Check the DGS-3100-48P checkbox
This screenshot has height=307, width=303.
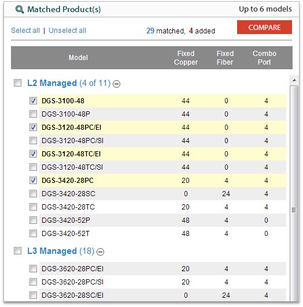pyautogui.click(x=33, y=114)
